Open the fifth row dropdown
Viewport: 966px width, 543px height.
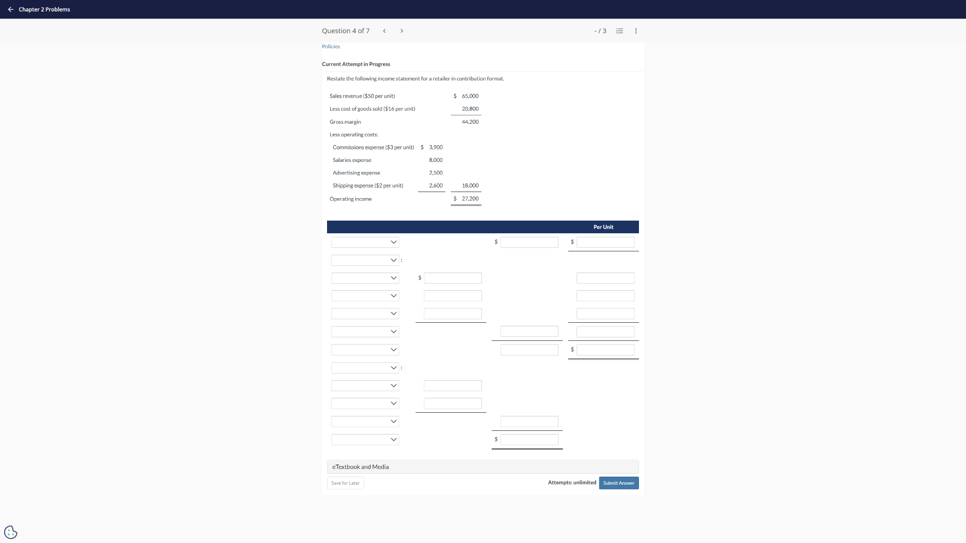365,314
